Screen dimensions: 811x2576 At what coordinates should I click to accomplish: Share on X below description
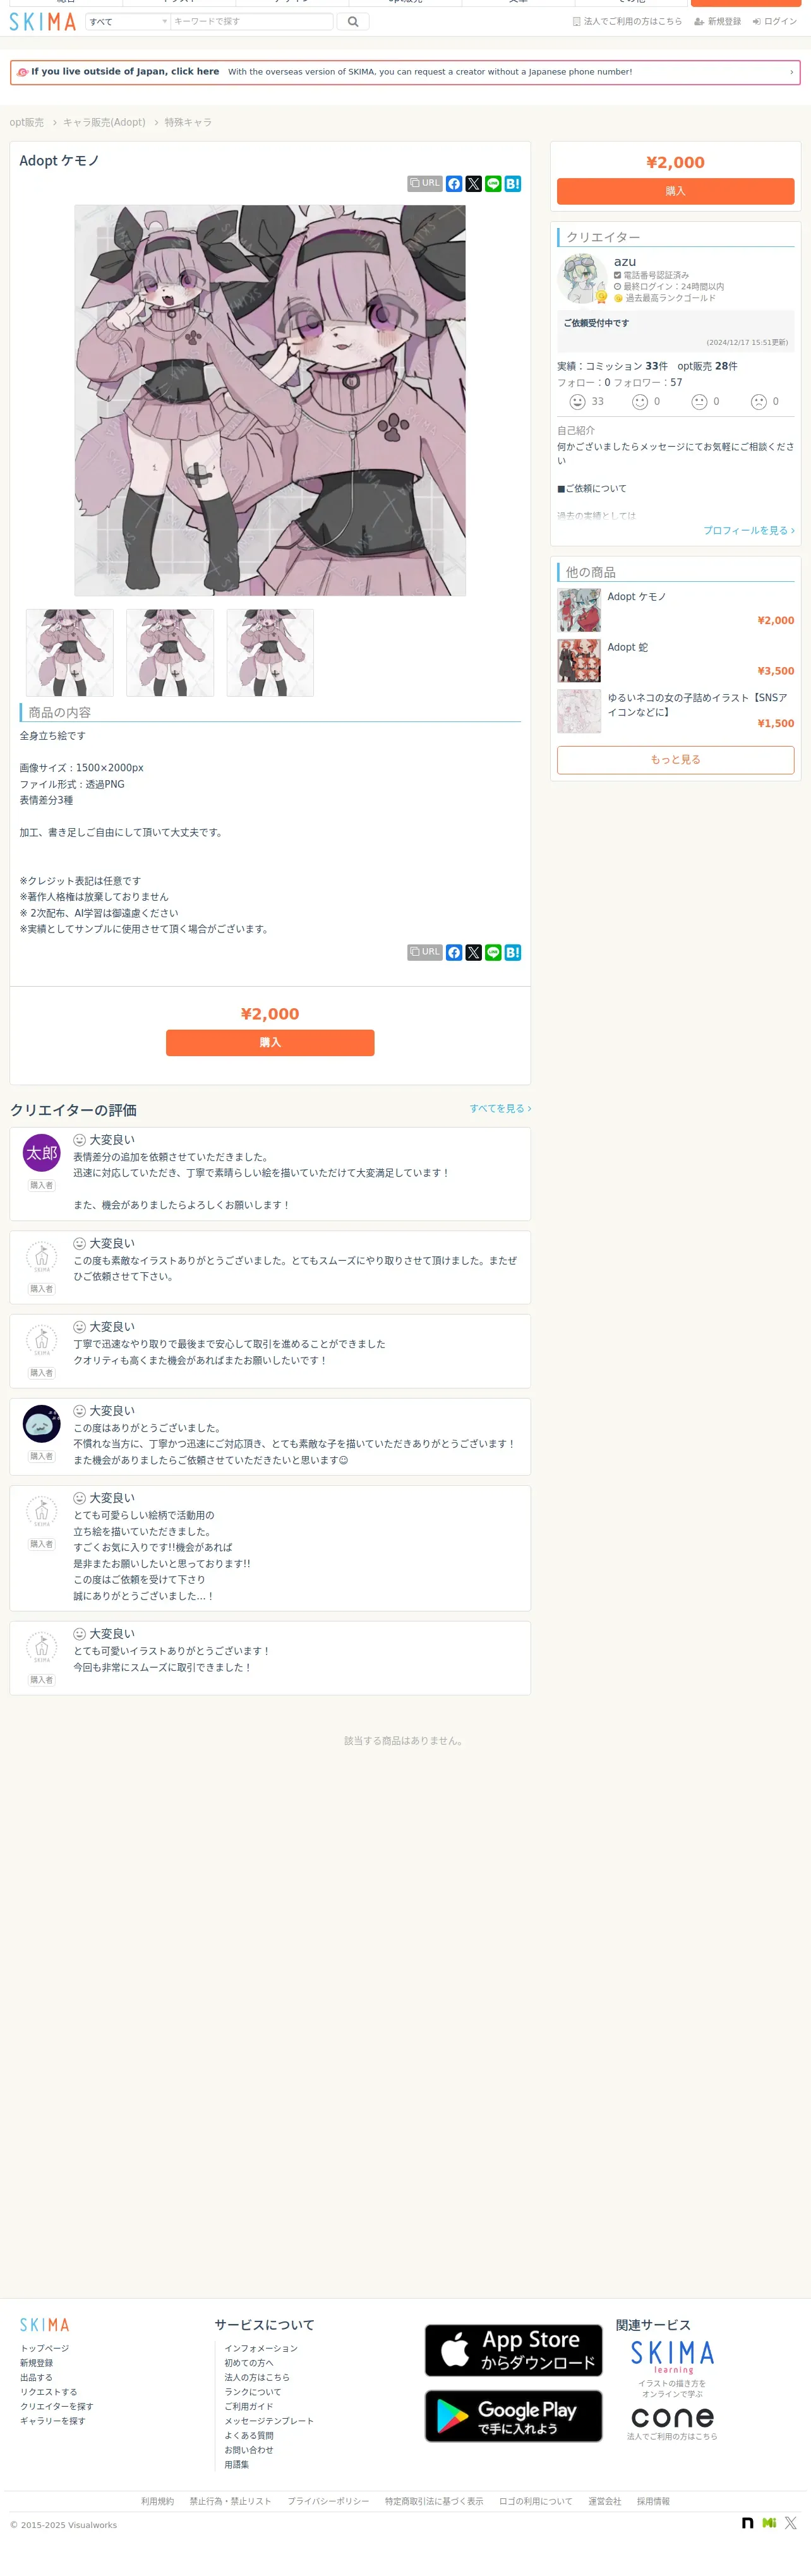(474, 953)
